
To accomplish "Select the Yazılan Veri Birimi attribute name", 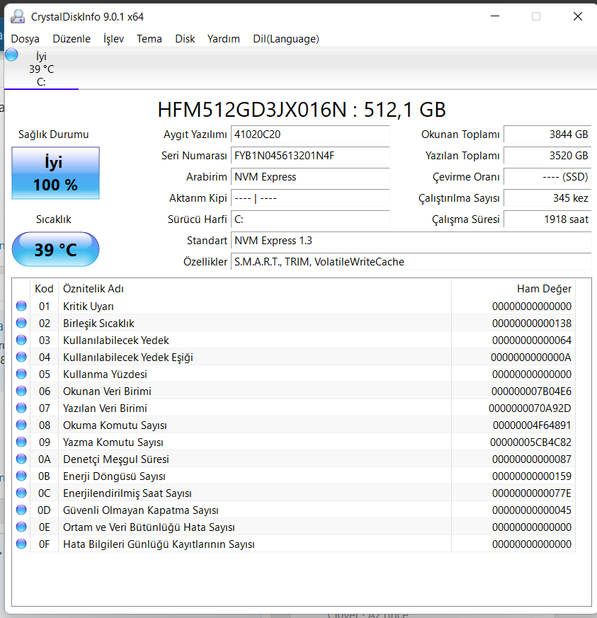I will pos(105,408).
